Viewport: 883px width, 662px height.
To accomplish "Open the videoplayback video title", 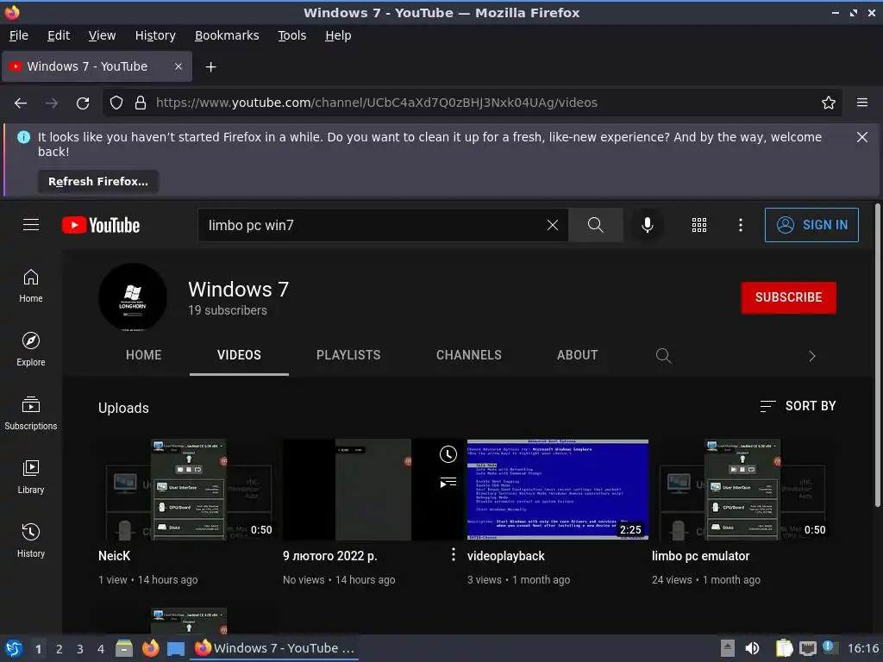I will coord(505,556).
